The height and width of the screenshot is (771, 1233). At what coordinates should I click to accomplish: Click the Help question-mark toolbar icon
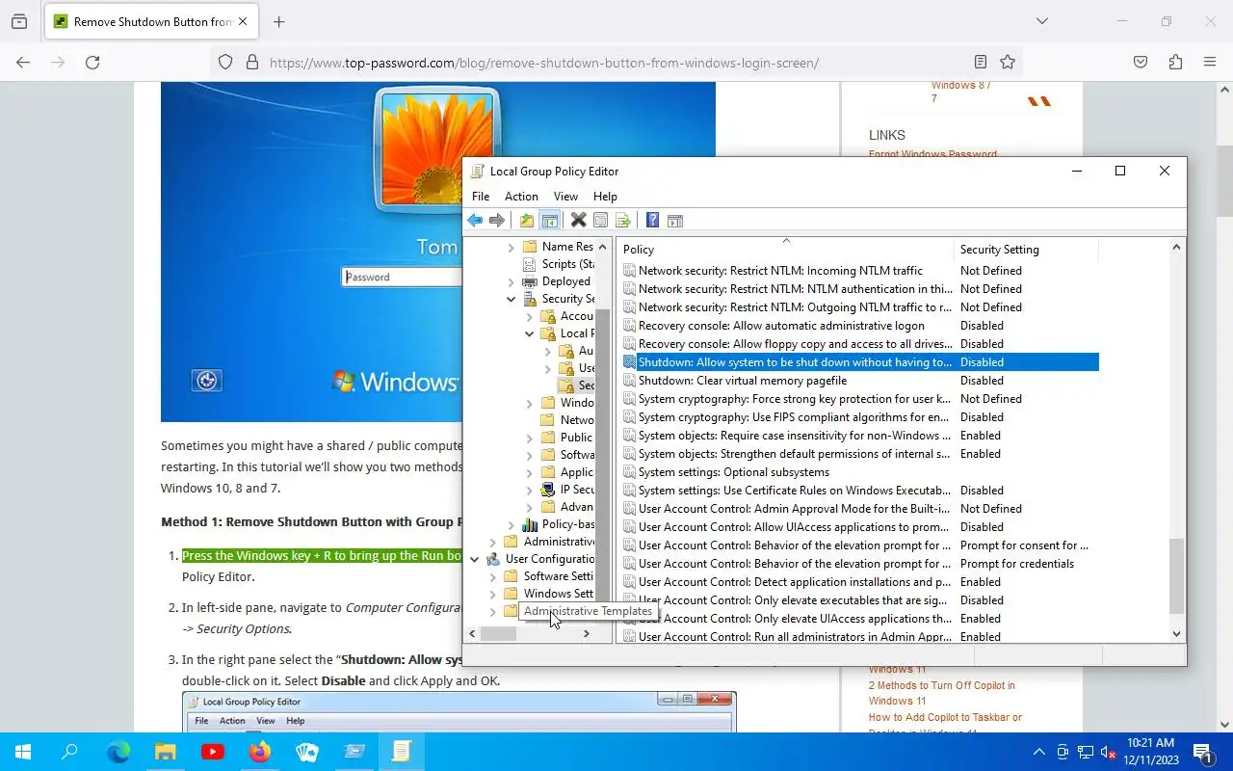(652, 221)
